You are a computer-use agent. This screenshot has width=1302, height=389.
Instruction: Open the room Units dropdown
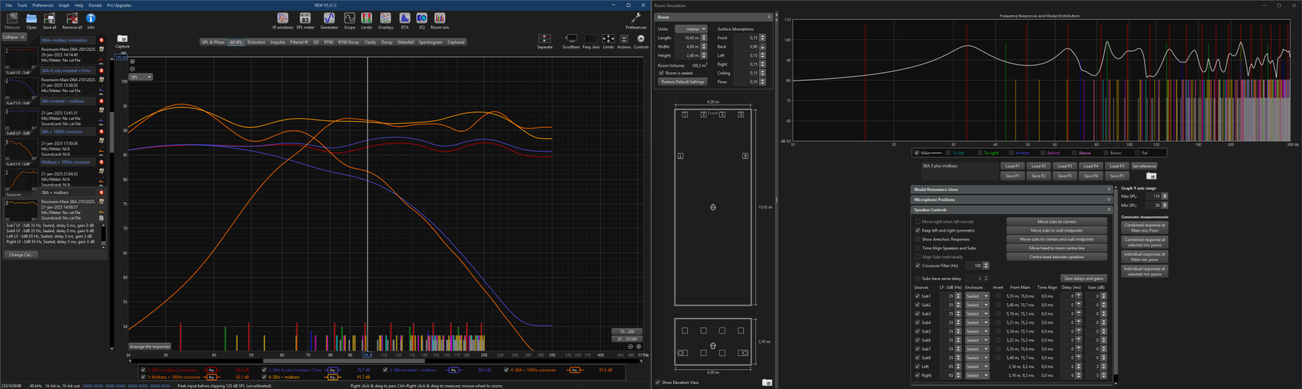[x=691, y=29]
